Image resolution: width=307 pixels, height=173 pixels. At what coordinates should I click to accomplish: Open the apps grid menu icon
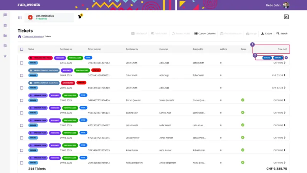pos(20,17)
